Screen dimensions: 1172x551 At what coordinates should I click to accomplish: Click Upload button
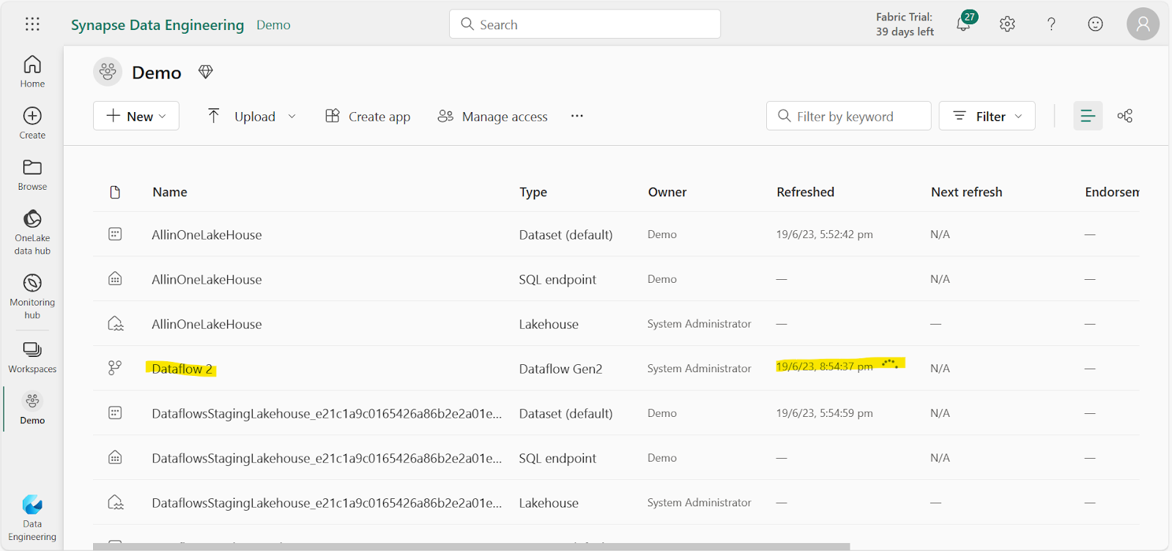[242, 116]
